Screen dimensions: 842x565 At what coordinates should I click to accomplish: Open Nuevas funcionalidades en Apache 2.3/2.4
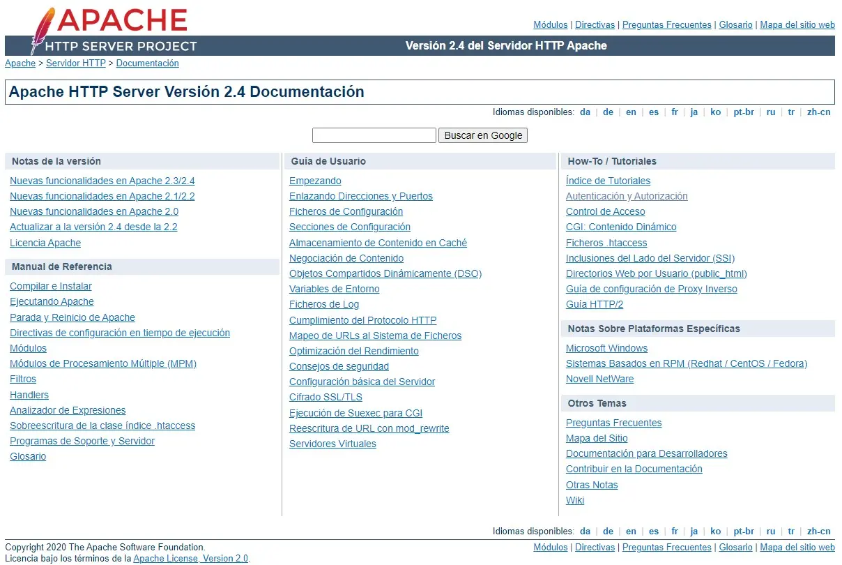point(102,181)
